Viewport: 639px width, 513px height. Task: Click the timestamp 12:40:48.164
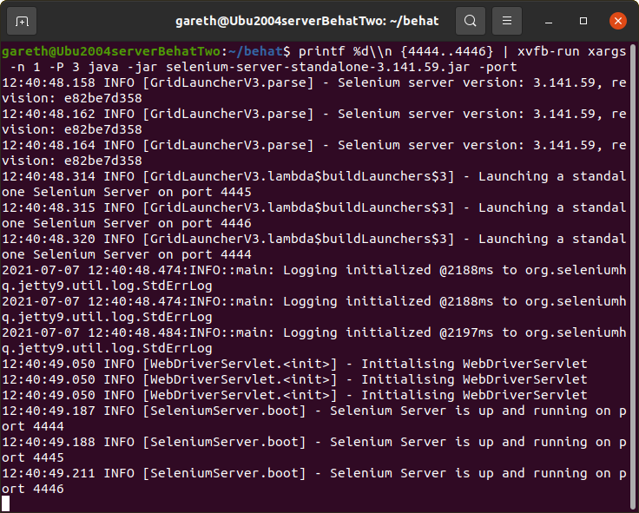49,145
